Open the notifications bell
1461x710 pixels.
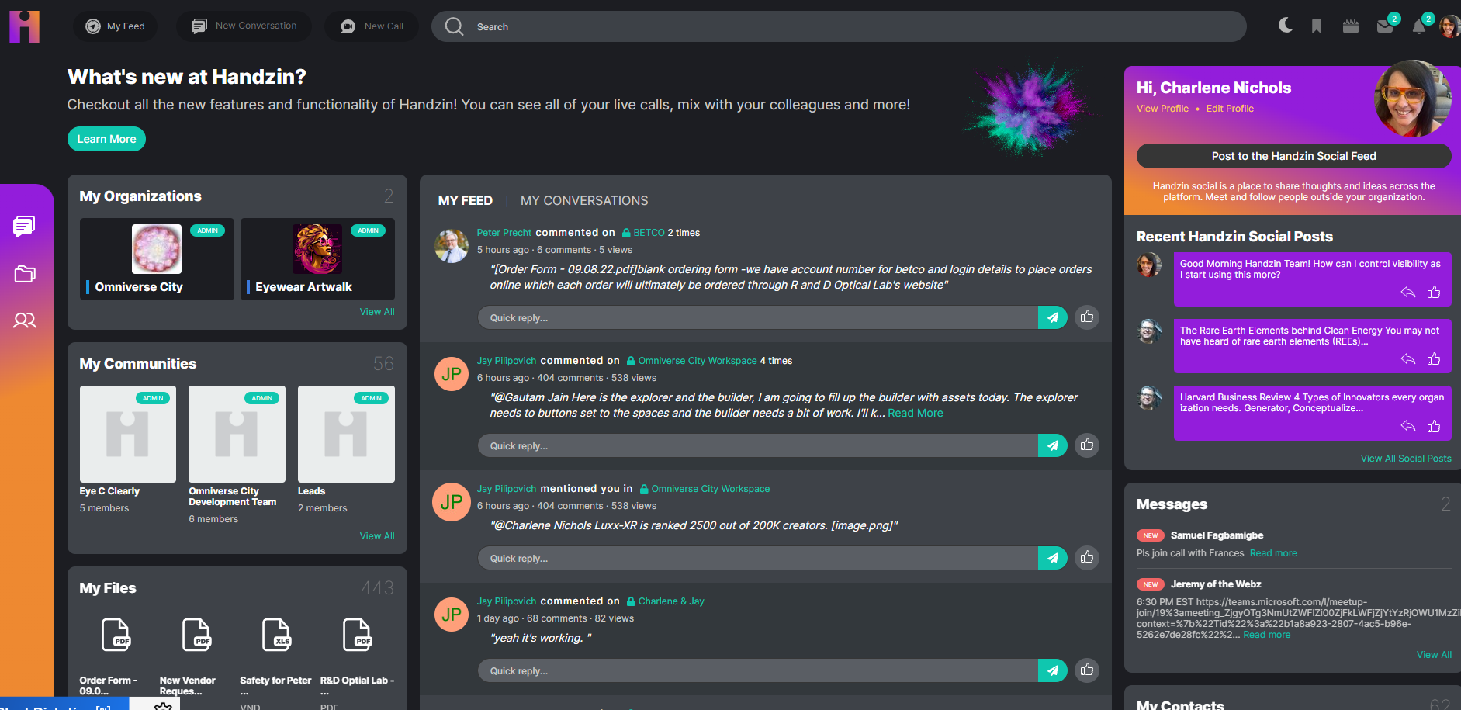pos(1419,26)
